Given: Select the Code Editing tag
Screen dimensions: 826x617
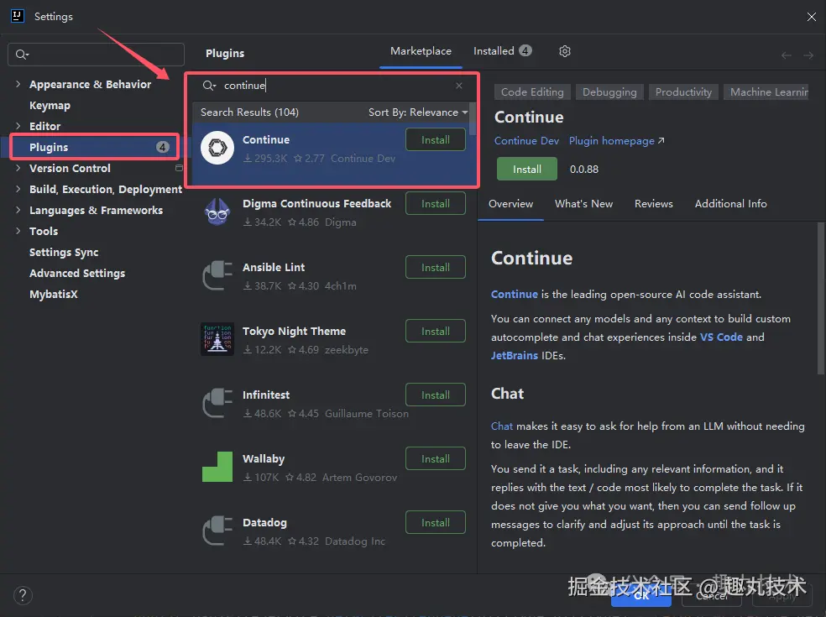Looking at the screenshot, I should pos(532,92).
